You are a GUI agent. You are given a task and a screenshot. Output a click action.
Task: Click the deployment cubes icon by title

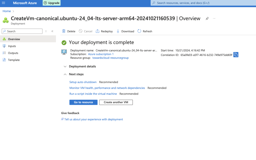6,20
